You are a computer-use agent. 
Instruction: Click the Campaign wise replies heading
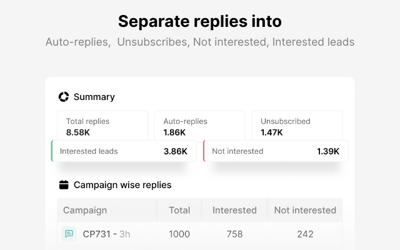[122, 185]
